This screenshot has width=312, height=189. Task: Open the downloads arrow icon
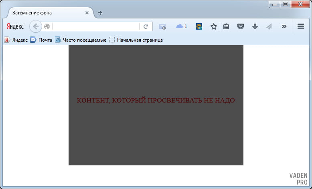point(255,26)
